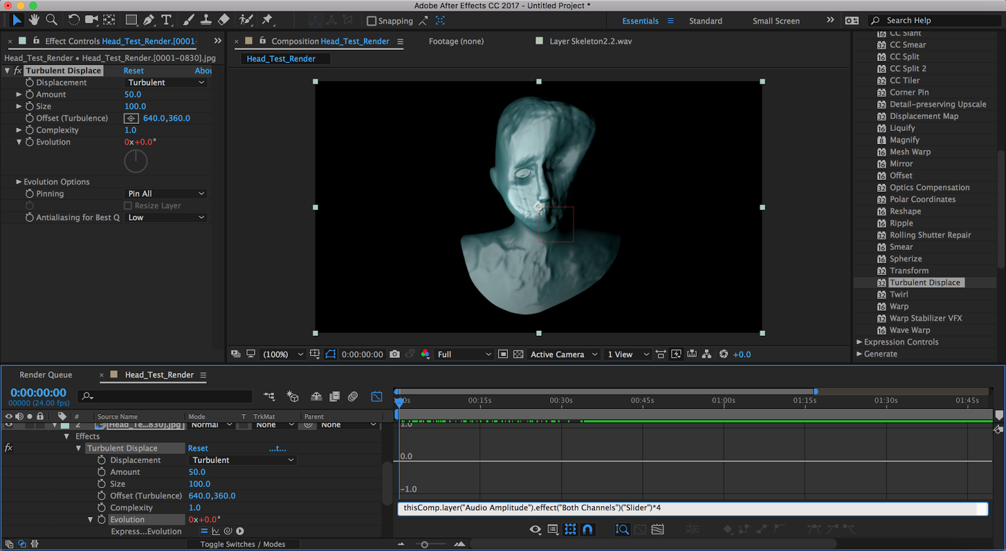Select the Rotation tool
Image resolution: width=1006 pixels, height=551 pixels.
tap(74, 20)
